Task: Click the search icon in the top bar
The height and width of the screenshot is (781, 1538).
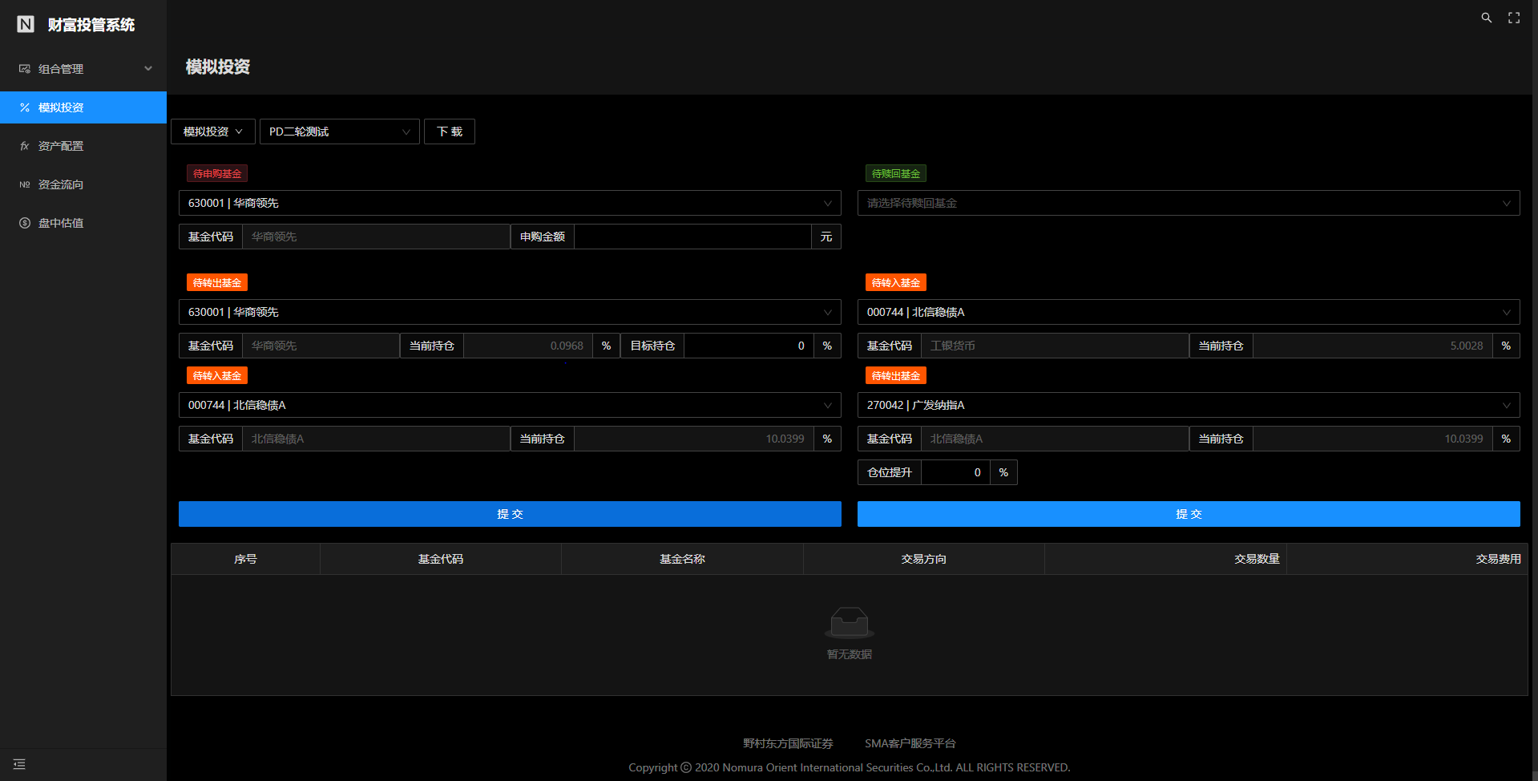Action: point(1486,17)
